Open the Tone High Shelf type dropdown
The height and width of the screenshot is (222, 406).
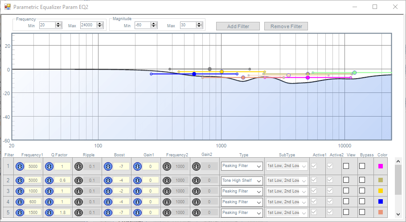(242, 180)
